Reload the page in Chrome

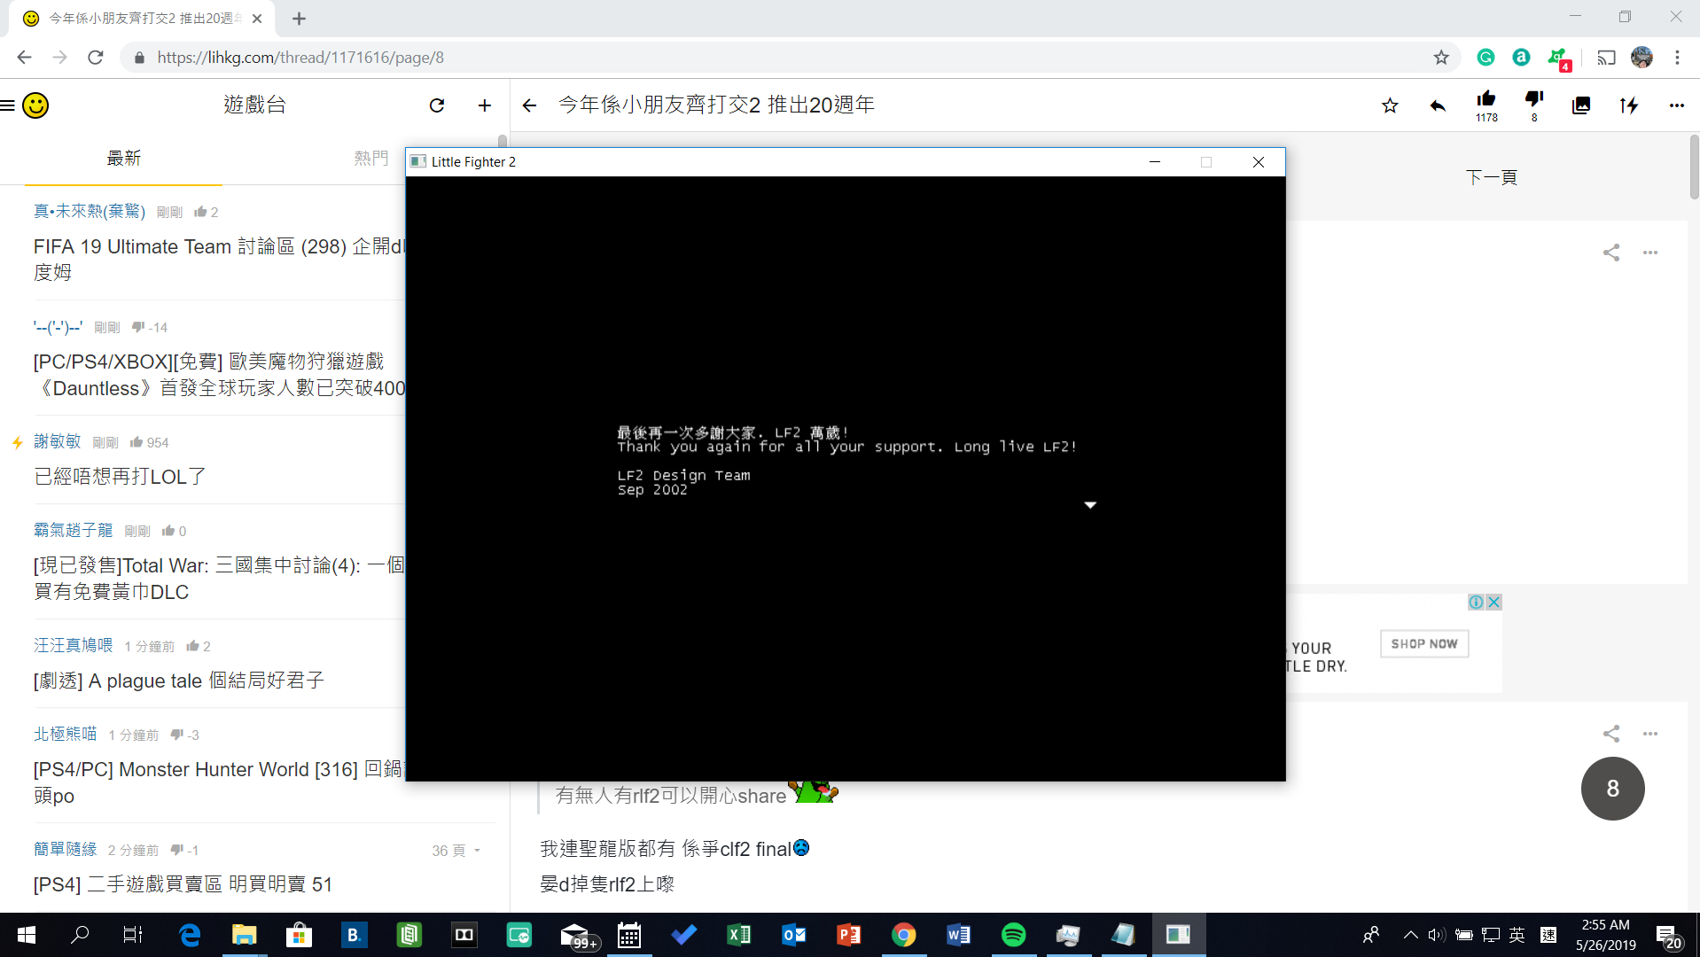96,58
